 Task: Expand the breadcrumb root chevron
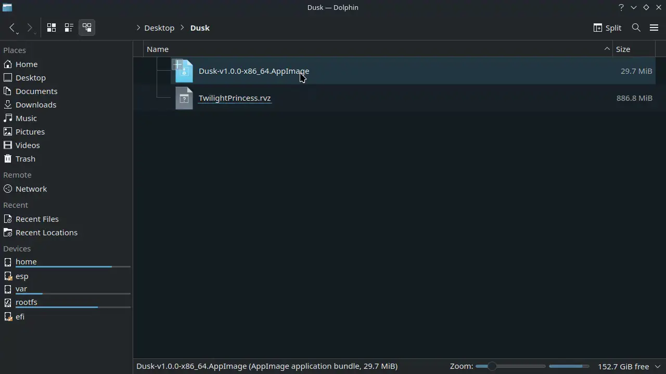tap(138, 28)
